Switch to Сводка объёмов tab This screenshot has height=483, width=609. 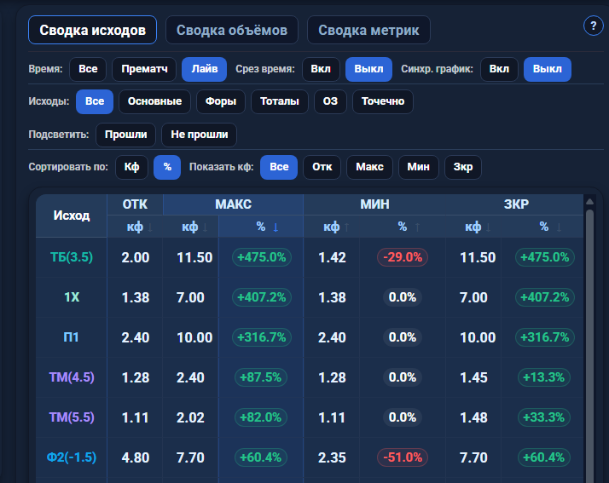coord(232,30)
